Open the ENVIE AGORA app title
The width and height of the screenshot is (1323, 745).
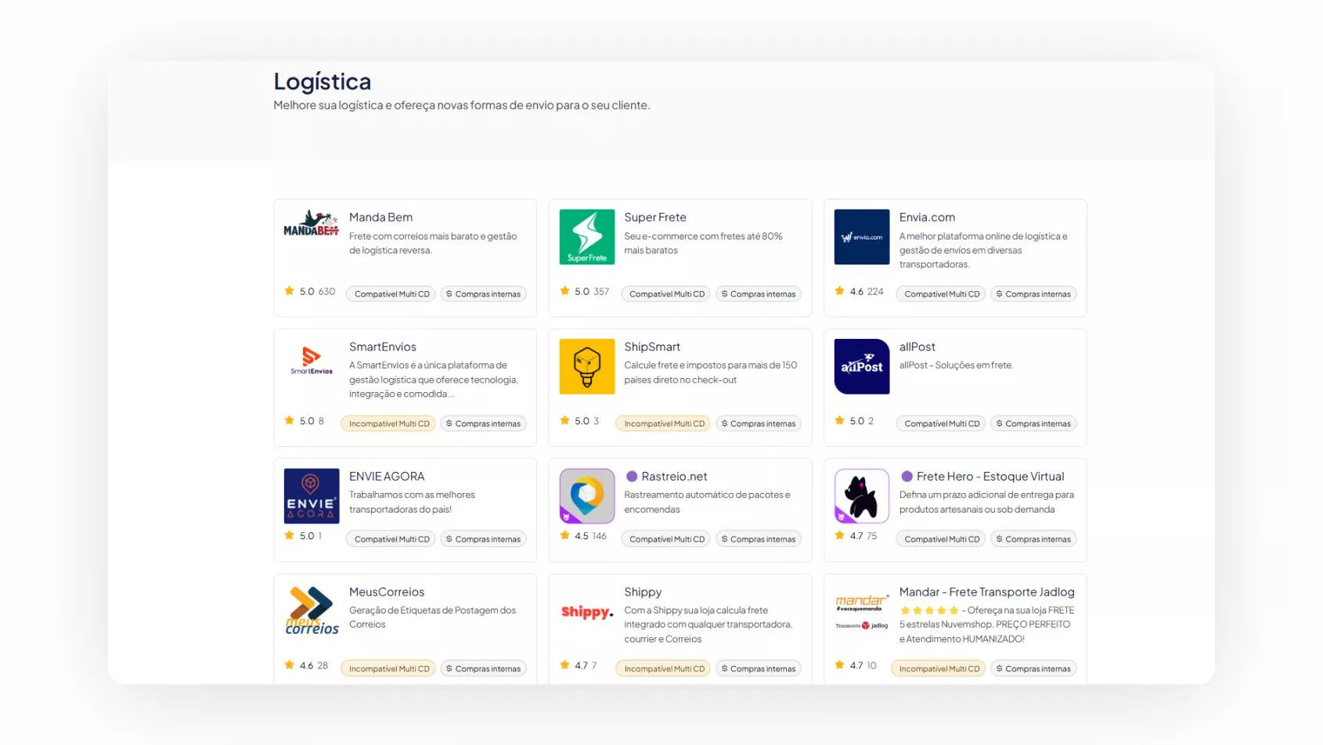(387, 477)
